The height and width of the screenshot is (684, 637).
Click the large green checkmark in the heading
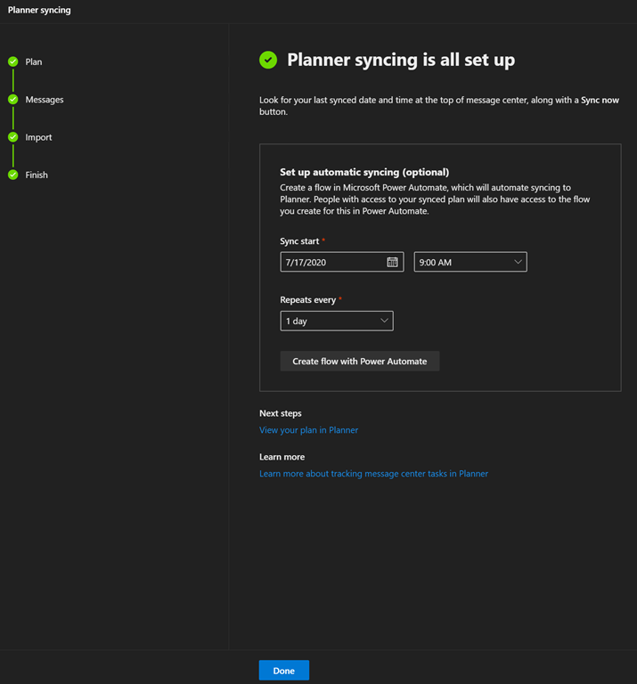pos(268,61)
